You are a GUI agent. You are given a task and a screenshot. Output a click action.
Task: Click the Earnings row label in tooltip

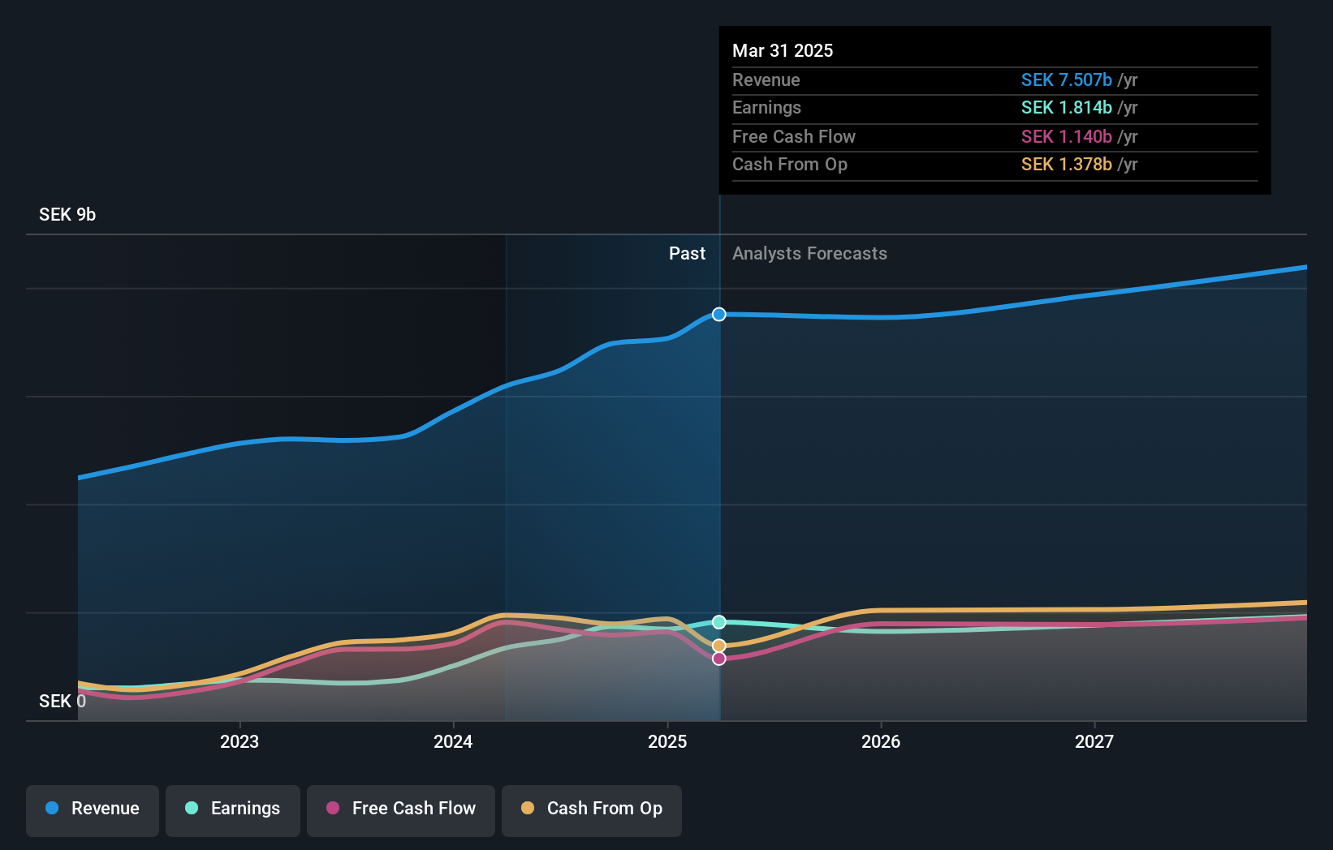point(766,107)
